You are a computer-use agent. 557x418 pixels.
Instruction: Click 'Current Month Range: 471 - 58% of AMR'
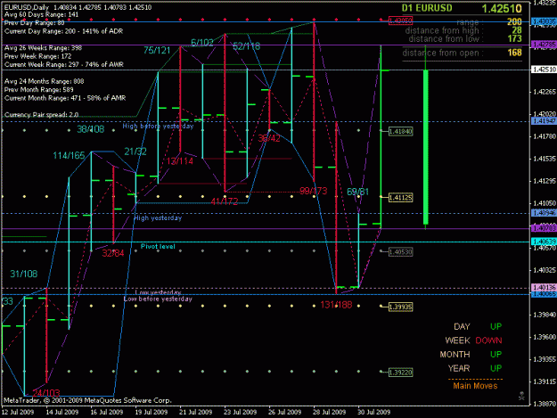65,98
